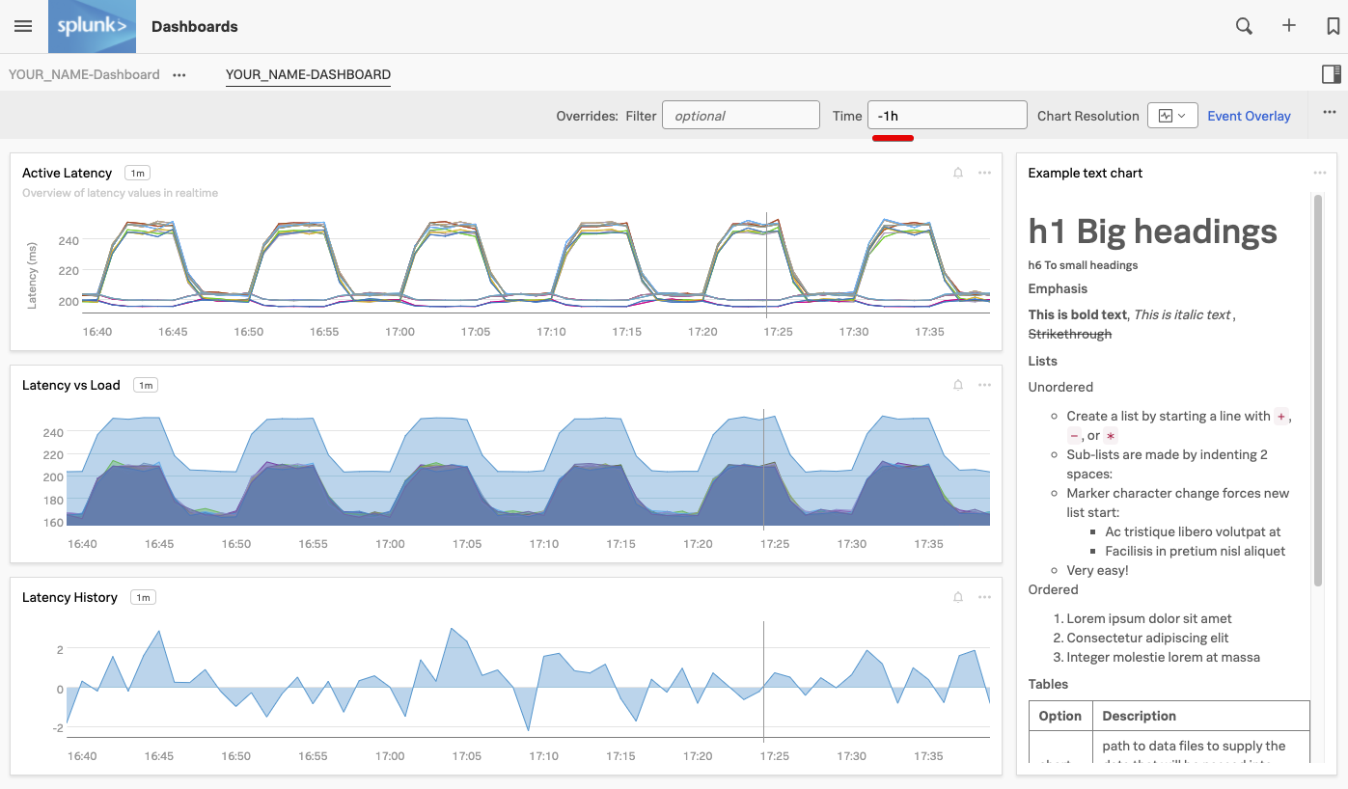Open dashboard group ellipsis menu
Viewport: 1348px width, 789px height.
[x=179, y=74]
